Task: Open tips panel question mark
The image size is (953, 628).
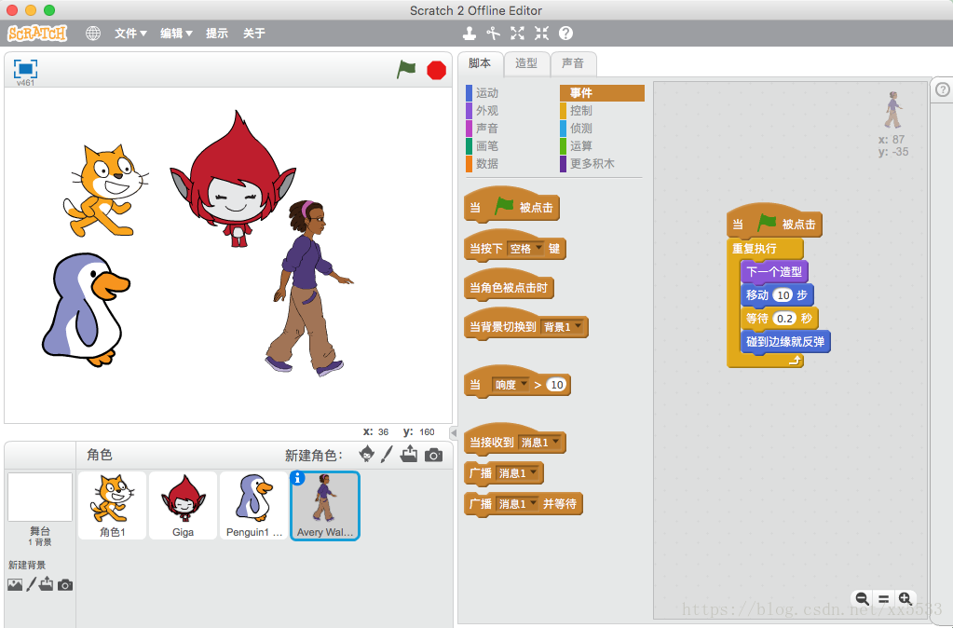Action: point(942,90)
